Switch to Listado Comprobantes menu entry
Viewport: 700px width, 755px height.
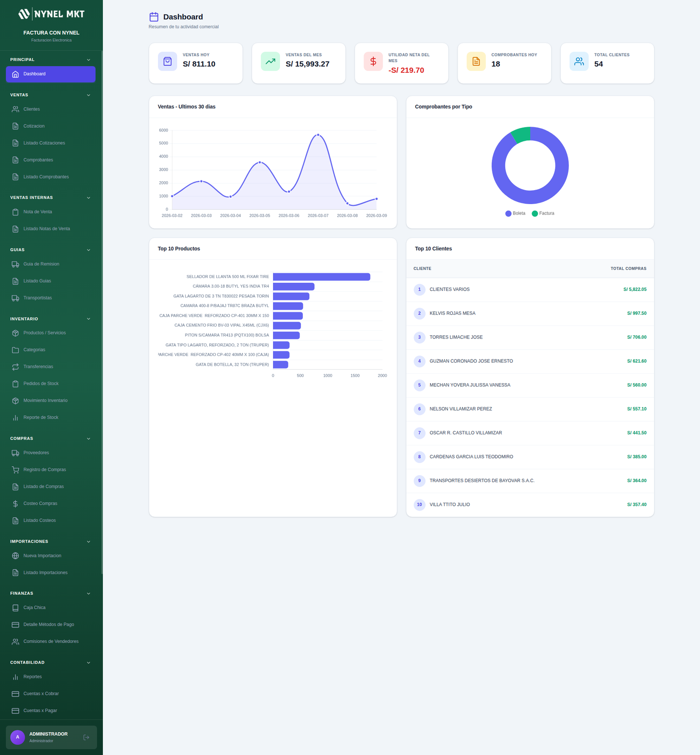tap(46, 177)
